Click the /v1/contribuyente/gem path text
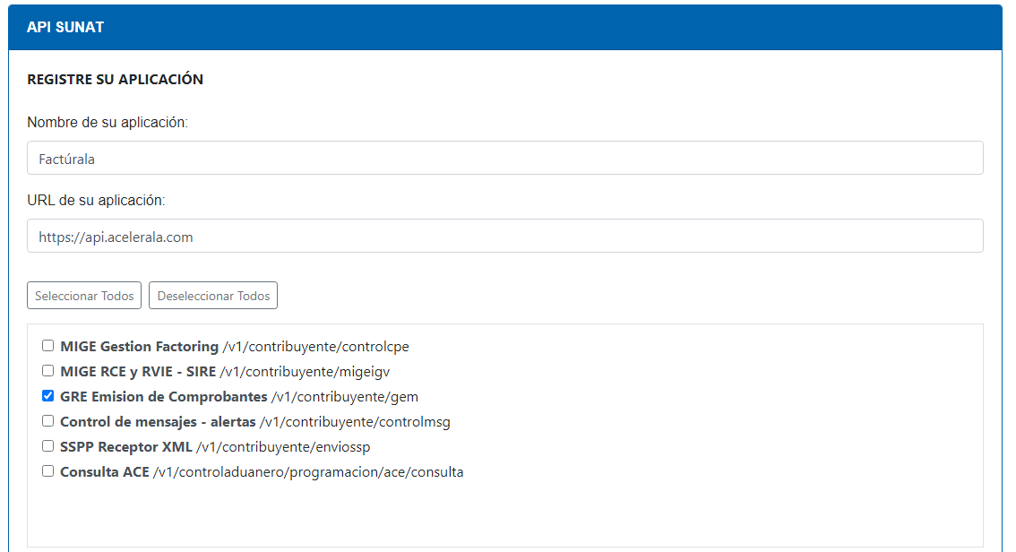The image size is (1016, 552). pos(344,396)
